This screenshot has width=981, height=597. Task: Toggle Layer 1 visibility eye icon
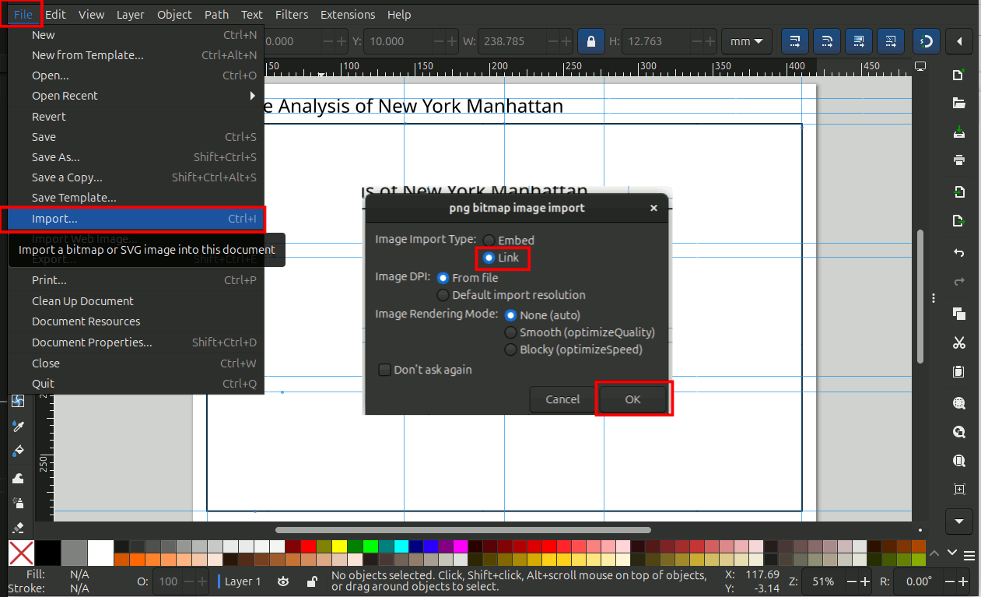284,581
